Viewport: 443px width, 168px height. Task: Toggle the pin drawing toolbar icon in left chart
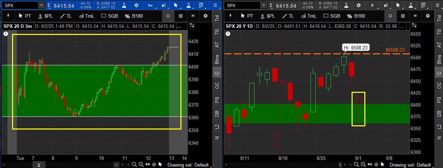pos(8,16)
